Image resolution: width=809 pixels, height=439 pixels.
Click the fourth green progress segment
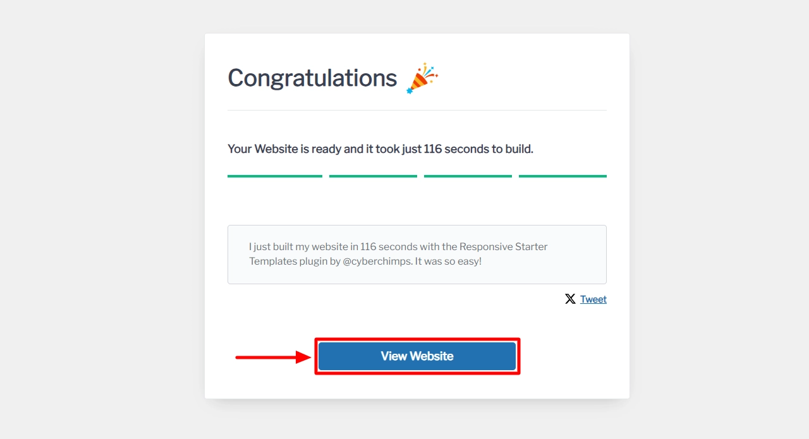pos(562,175)
